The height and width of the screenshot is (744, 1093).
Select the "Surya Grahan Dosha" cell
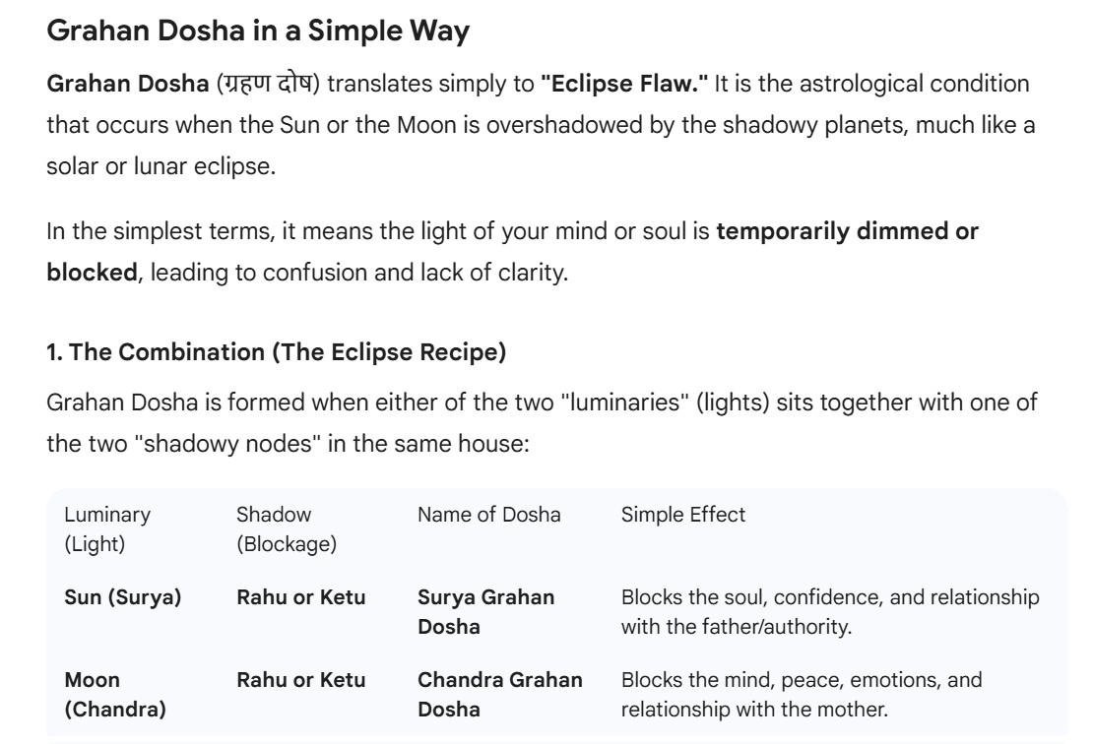click(486, 611)
